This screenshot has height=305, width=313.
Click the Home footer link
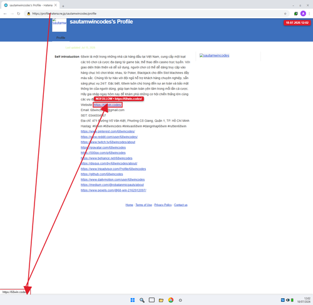pos(129,205)
